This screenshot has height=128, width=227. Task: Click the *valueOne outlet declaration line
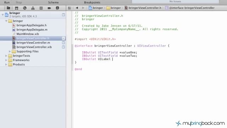point(110,52)
